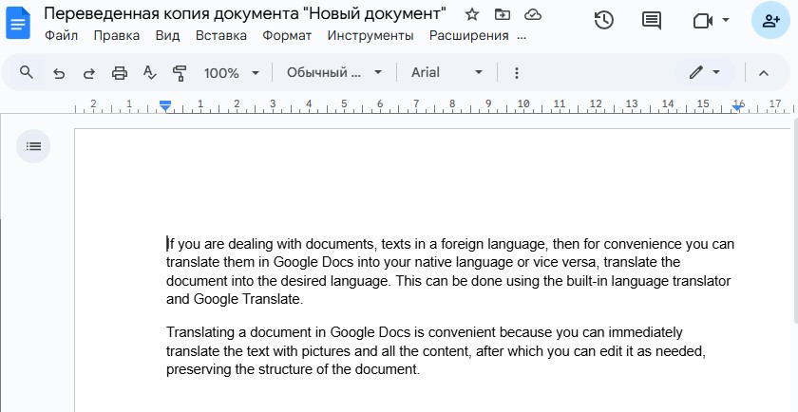Open the Правка menu
Screen dimensions: 798x412
(117, 36)
